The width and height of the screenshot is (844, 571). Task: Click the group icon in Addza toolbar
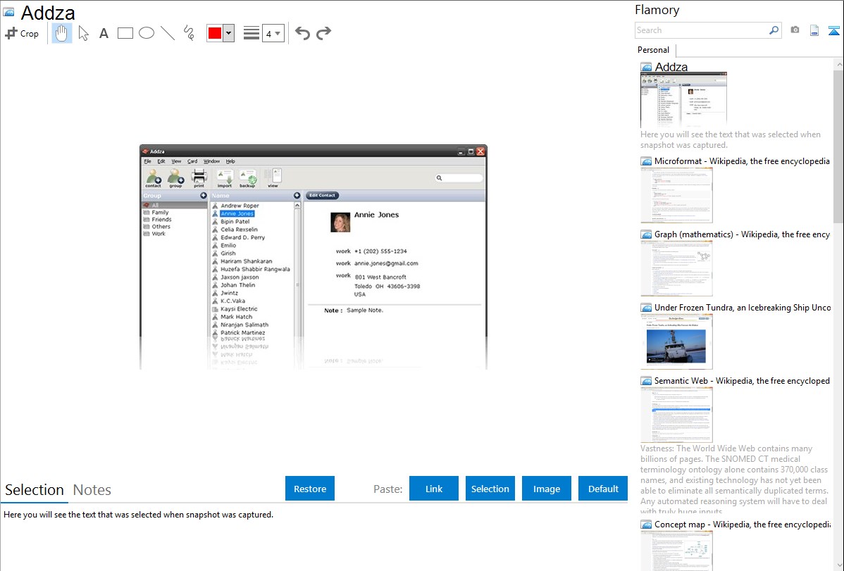tap(175, 178)
